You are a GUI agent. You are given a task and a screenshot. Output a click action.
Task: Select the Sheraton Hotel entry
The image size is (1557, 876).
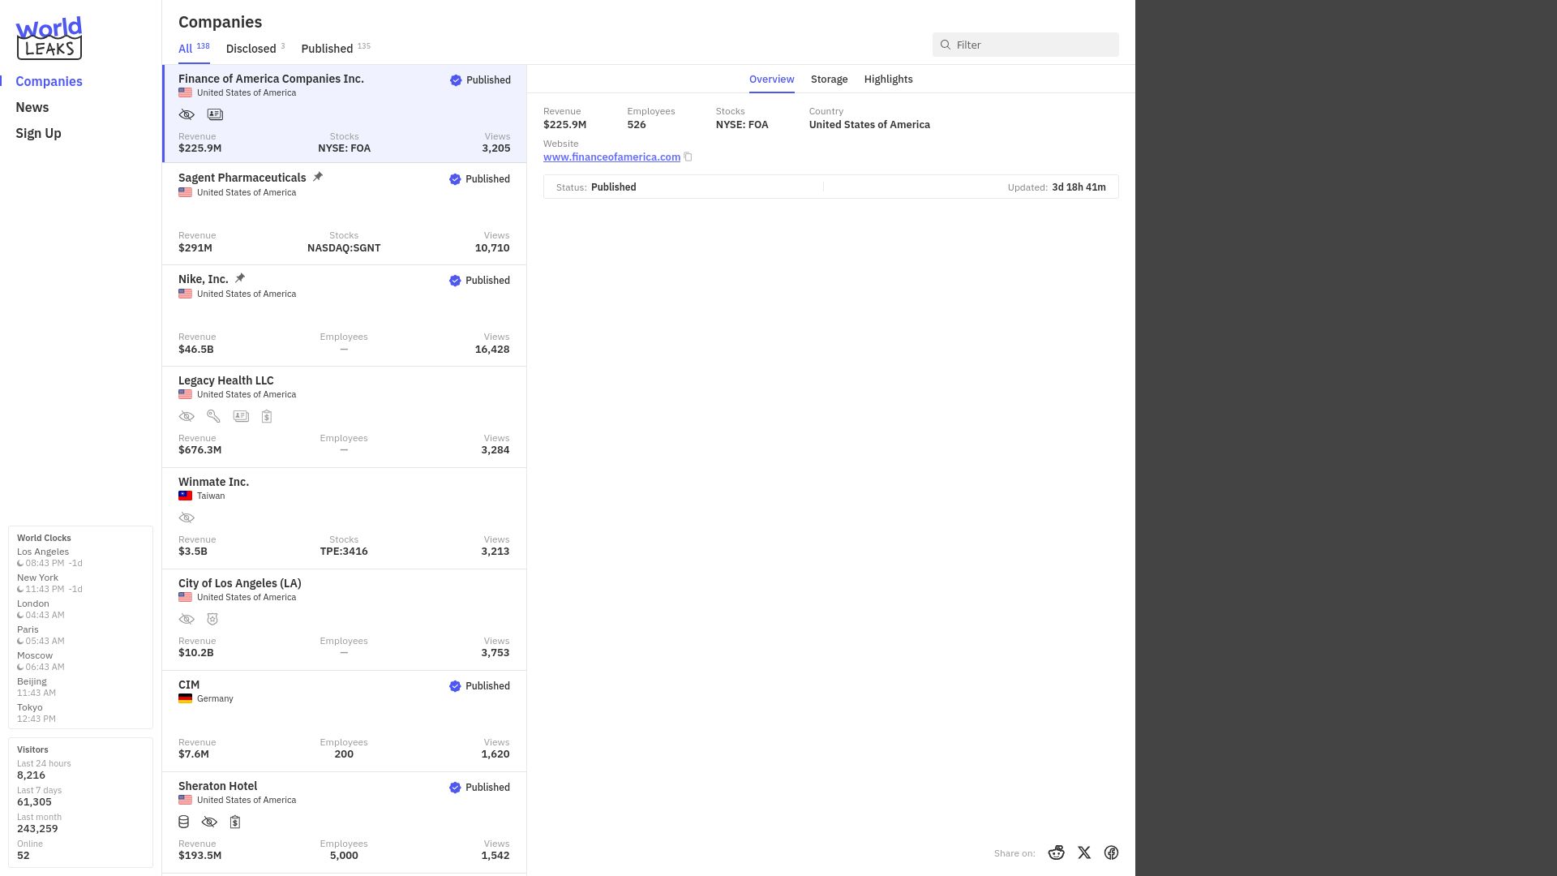tap(344, 822)
